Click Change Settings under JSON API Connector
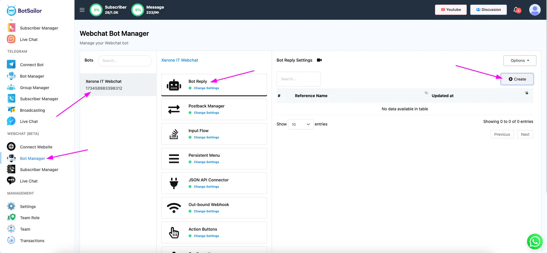The height and width of the screenshot is (253, 547). 206,187
